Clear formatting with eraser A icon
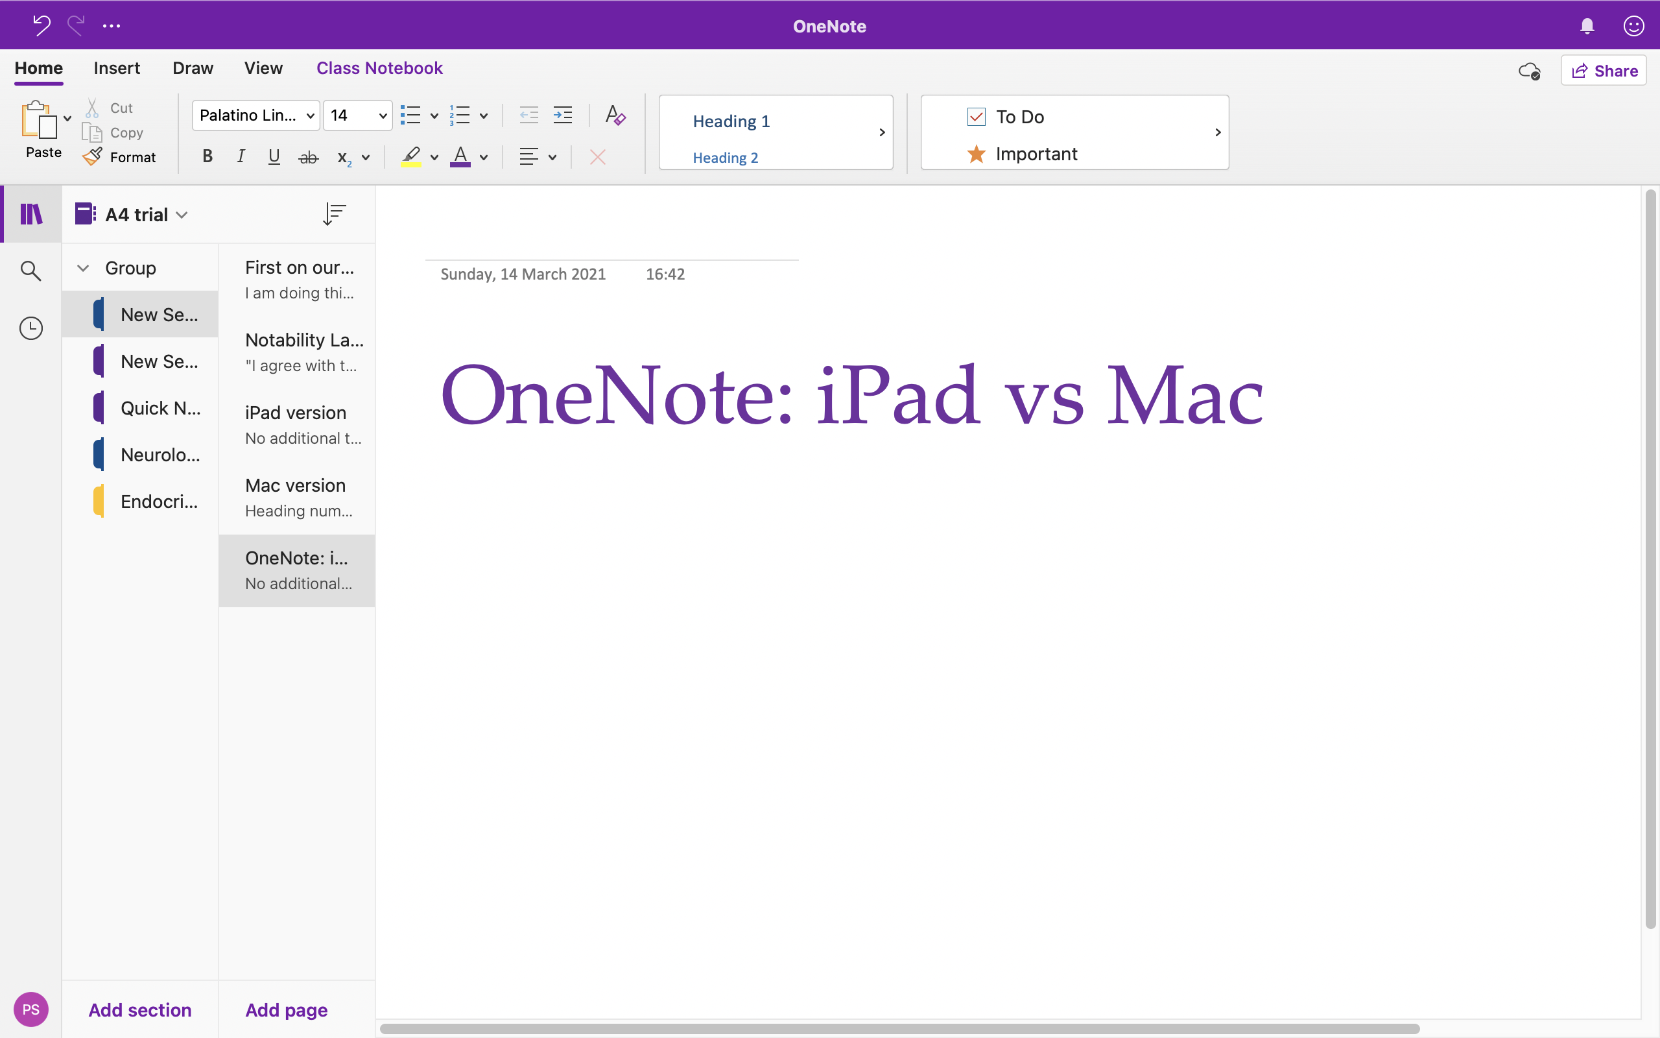The image size is (1660, 1038). [615, 115]
